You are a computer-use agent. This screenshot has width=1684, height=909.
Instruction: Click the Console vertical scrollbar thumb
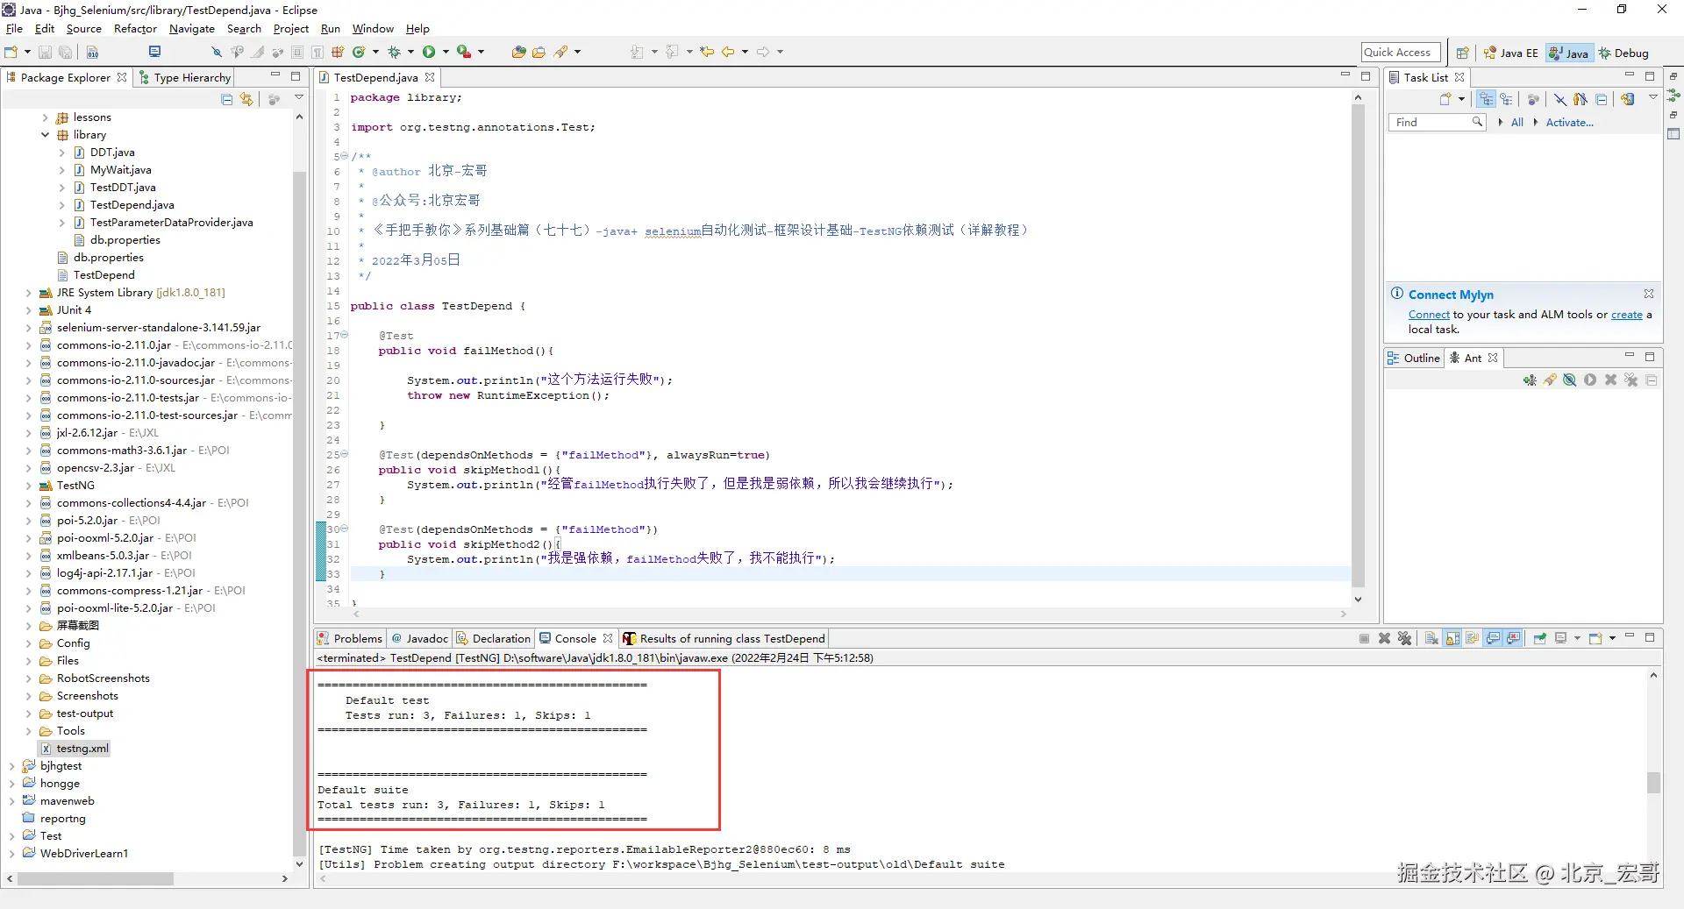point(1653,782)
